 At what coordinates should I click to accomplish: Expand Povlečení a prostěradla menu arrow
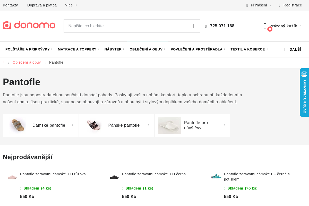coord(225,49)
